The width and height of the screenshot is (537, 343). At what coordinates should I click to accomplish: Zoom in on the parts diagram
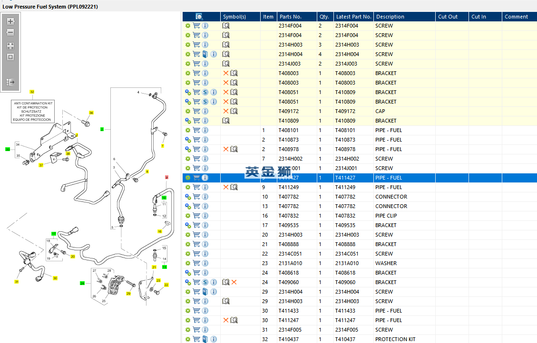10,21
